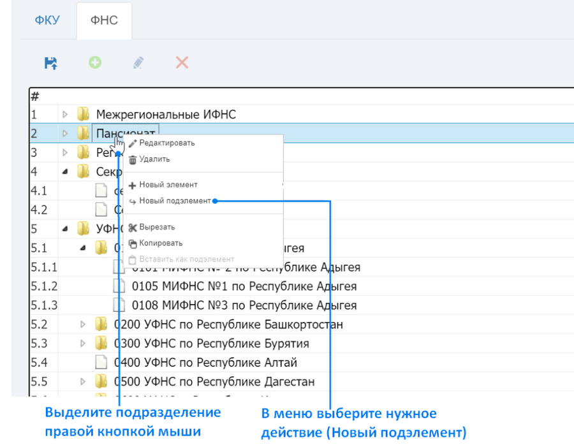Choose Удалить in the context menu
The height and width of the screenshot is (447, 574).
point(154,159)
